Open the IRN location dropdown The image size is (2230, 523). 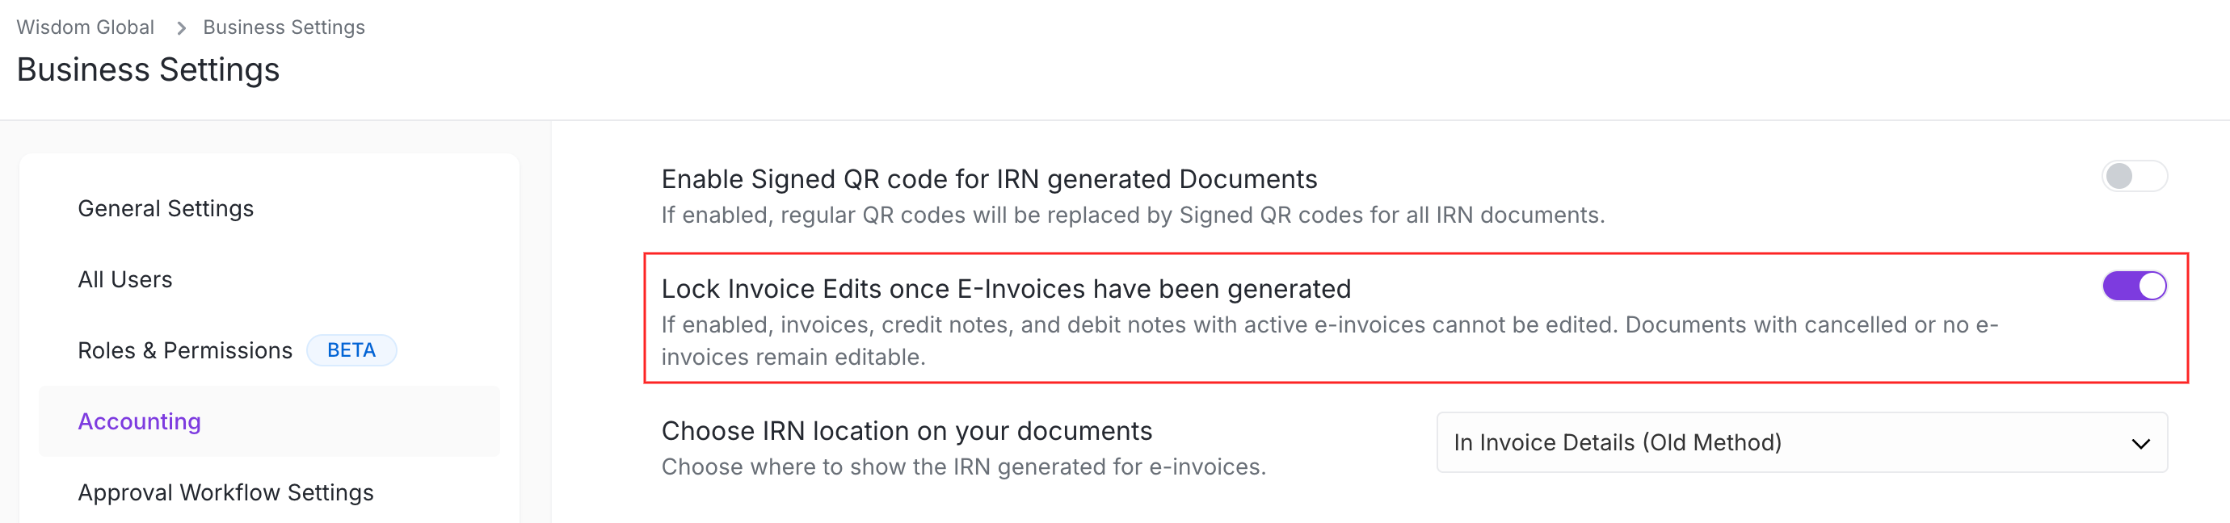click(x=1801, y=442)
